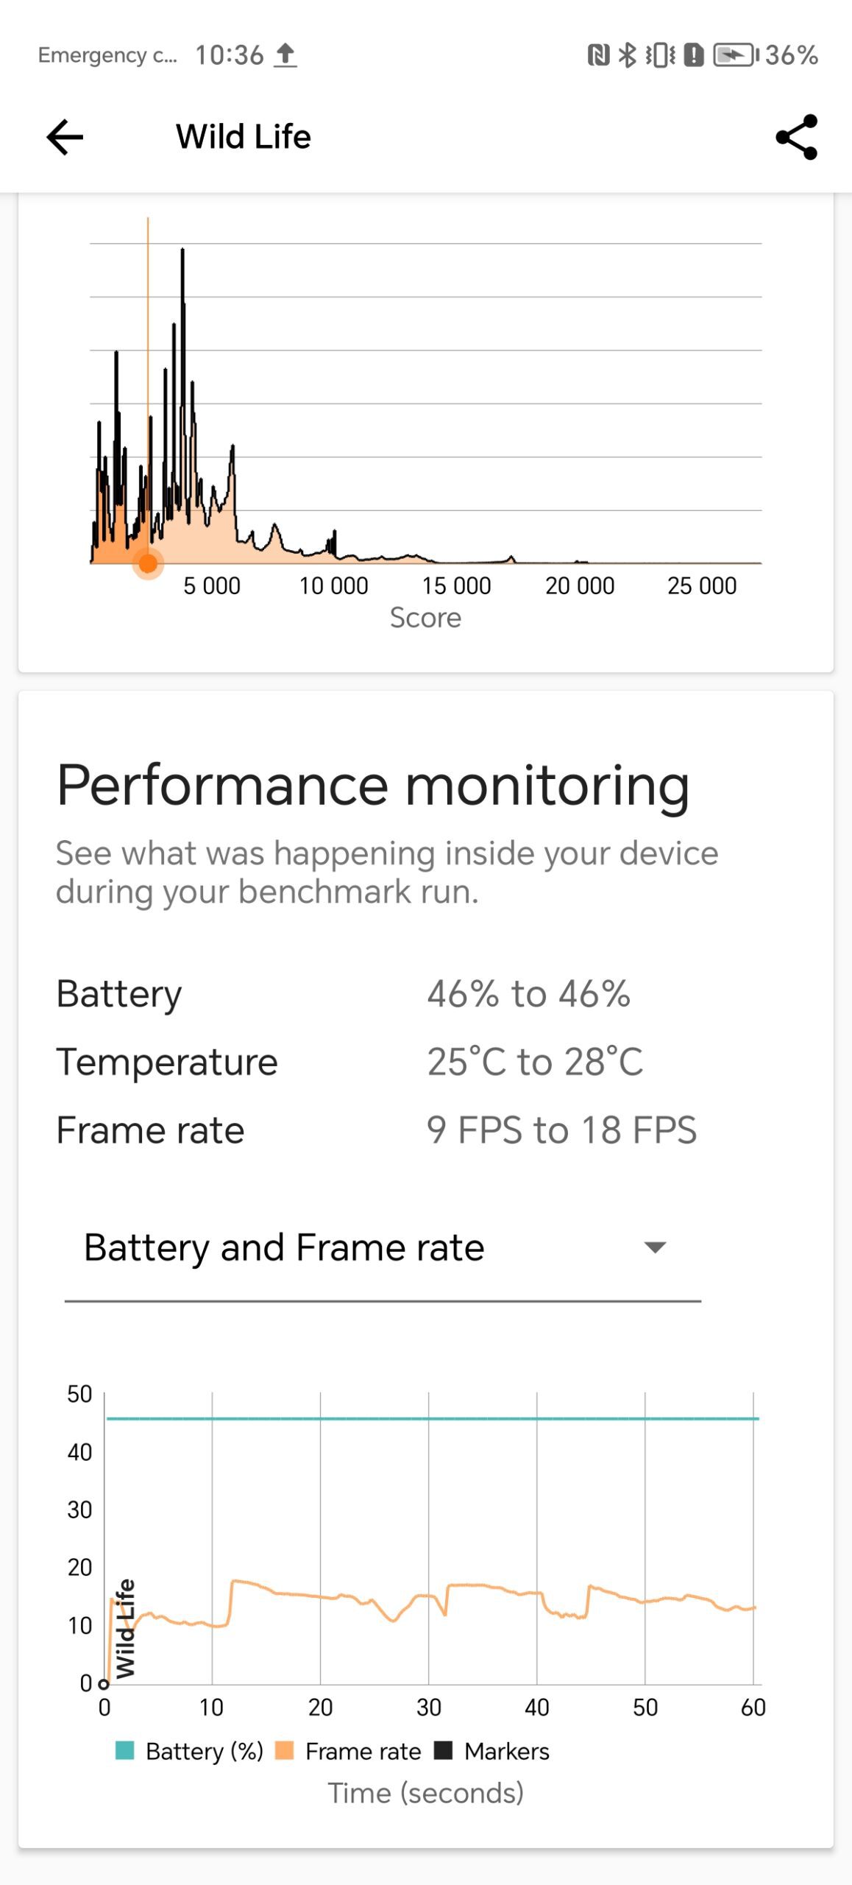Tap the Bluetooth status icon

(627, 55)
